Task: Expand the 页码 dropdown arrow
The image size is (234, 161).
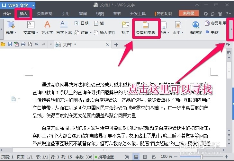Action: (x=168, y=32)
